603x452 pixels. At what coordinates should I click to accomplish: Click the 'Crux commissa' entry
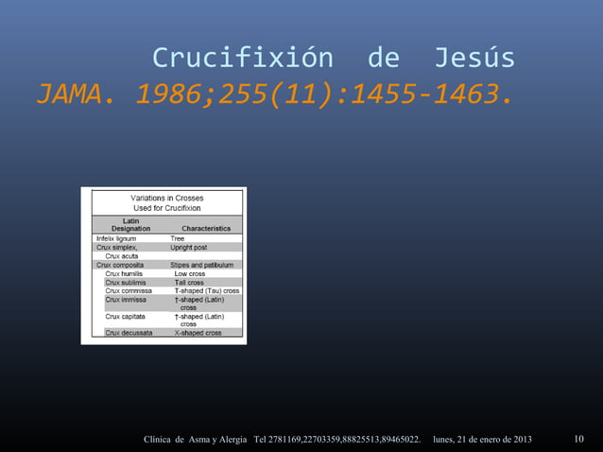[x=129, y=291]
